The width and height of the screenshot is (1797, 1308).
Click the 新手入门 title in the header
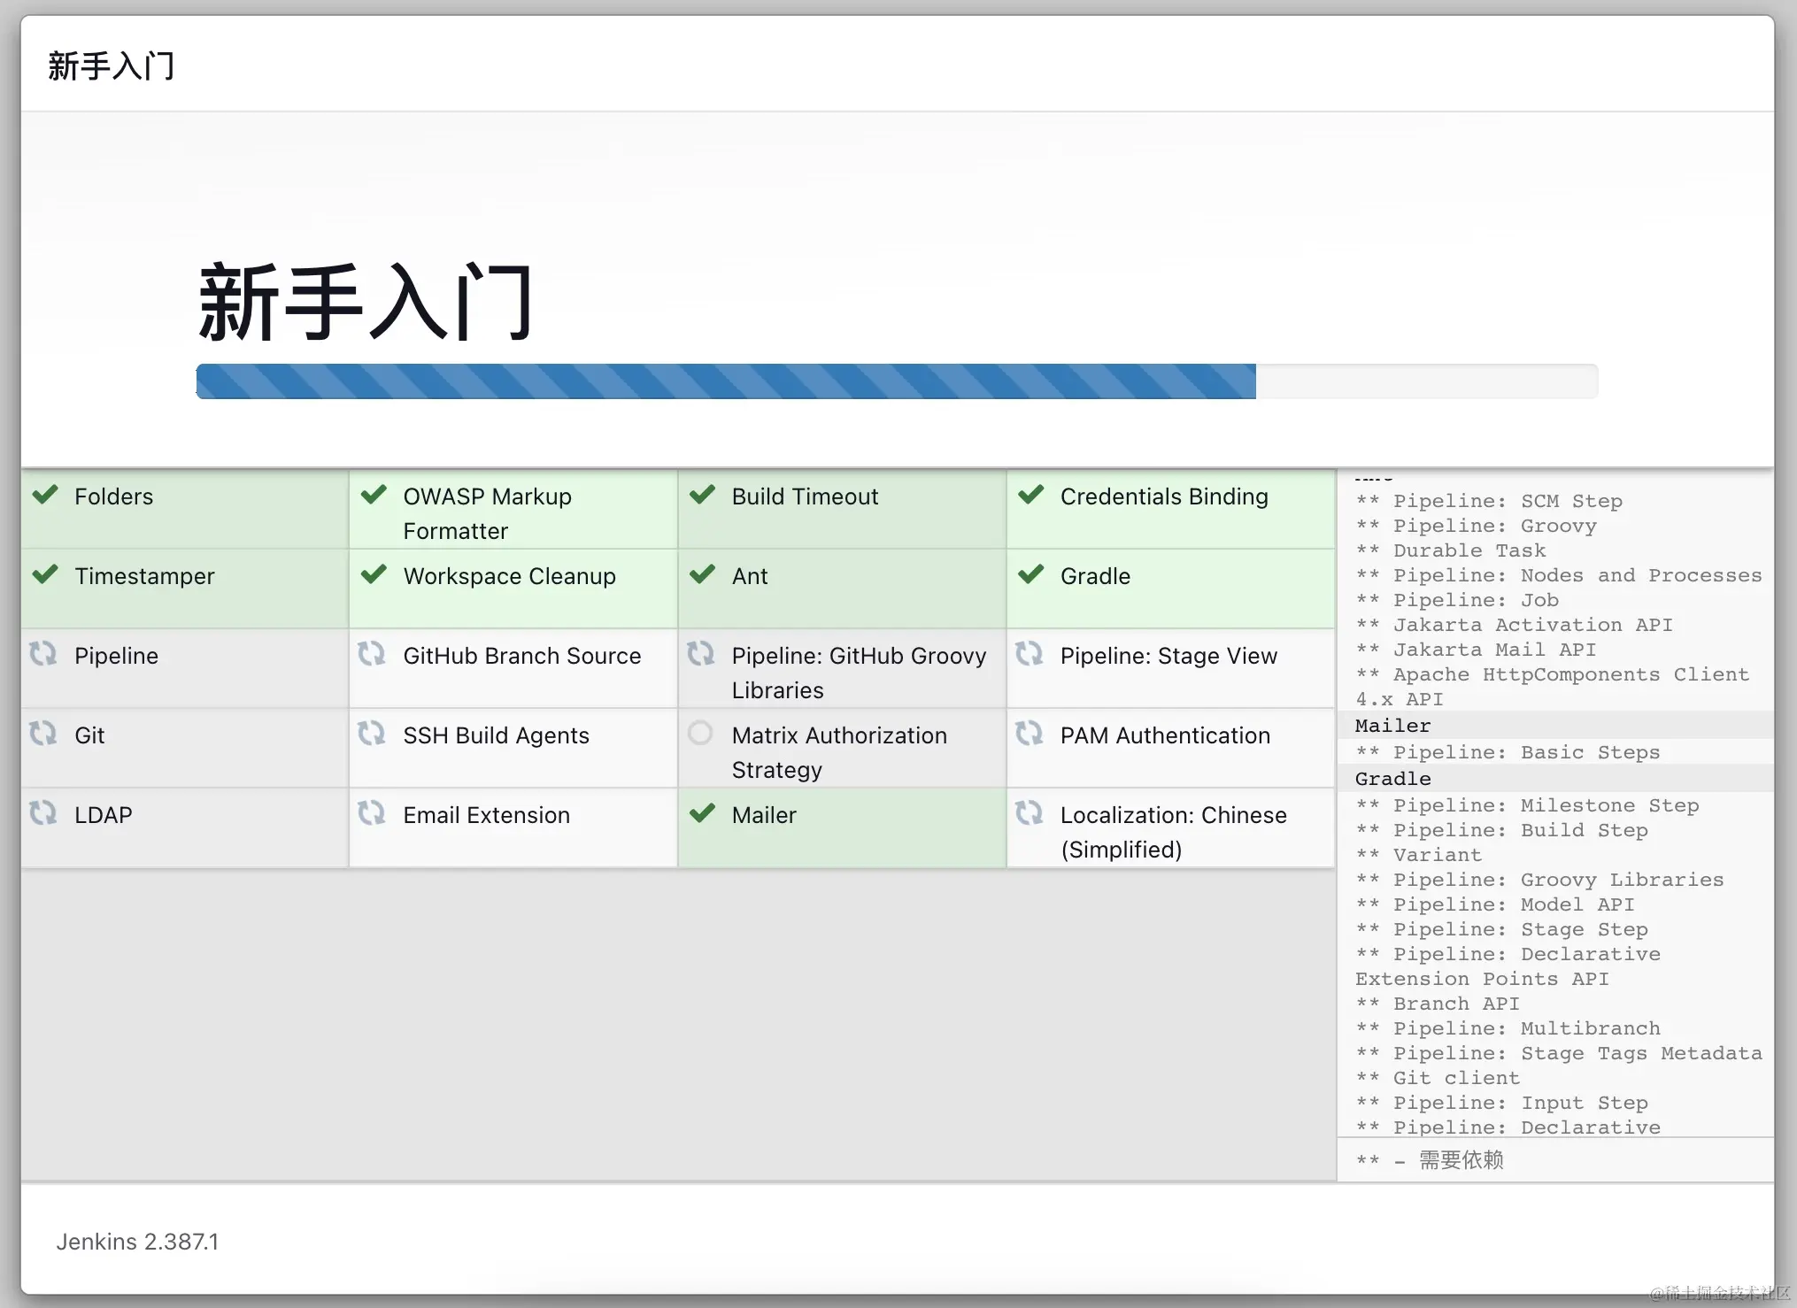[112, 66]
